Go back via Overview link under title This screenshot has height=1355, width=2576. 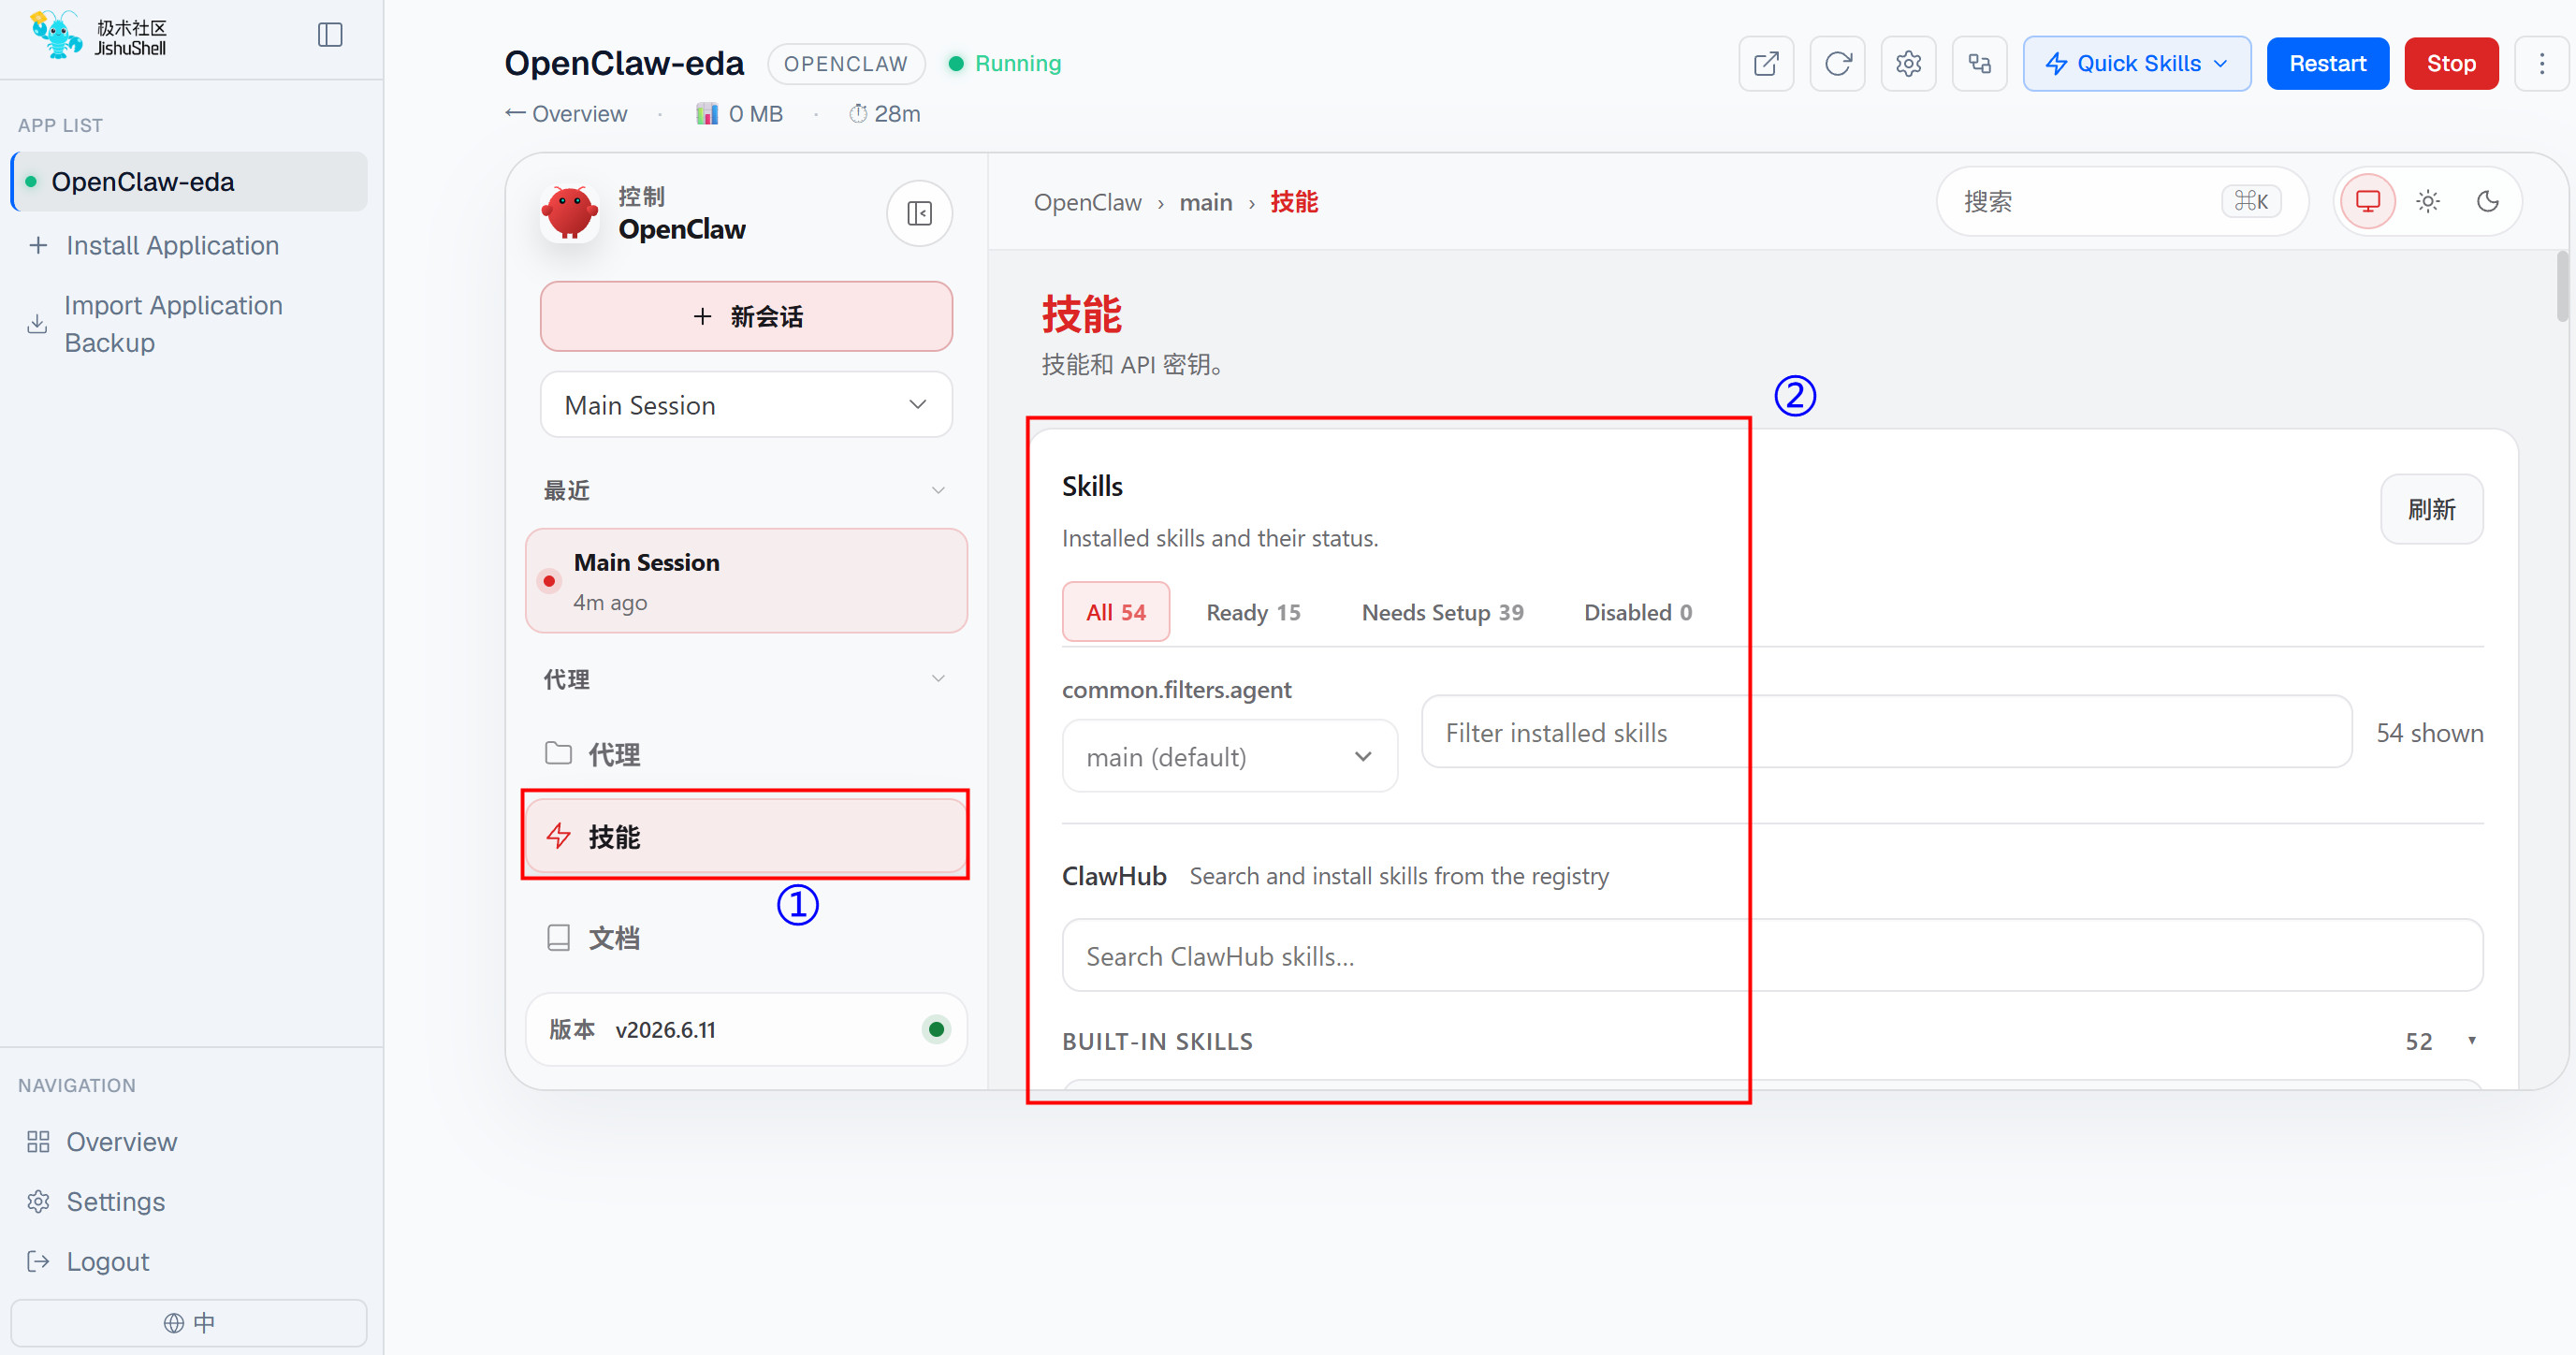[x=566, y=114]
